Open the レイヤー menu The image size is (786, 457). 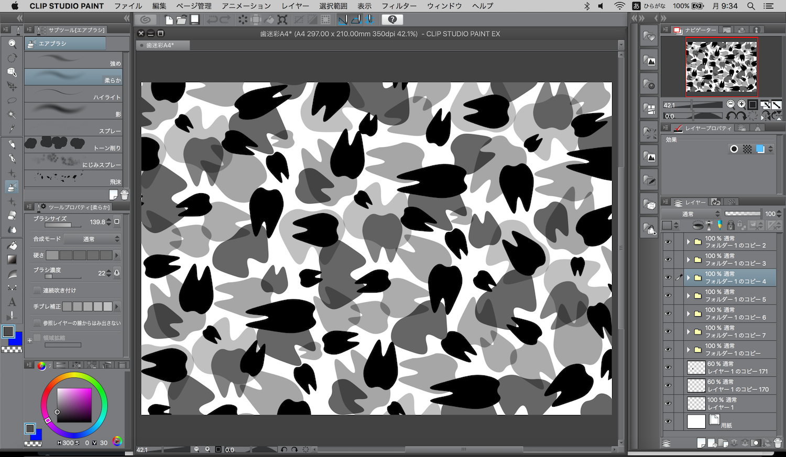pos(296,6)
